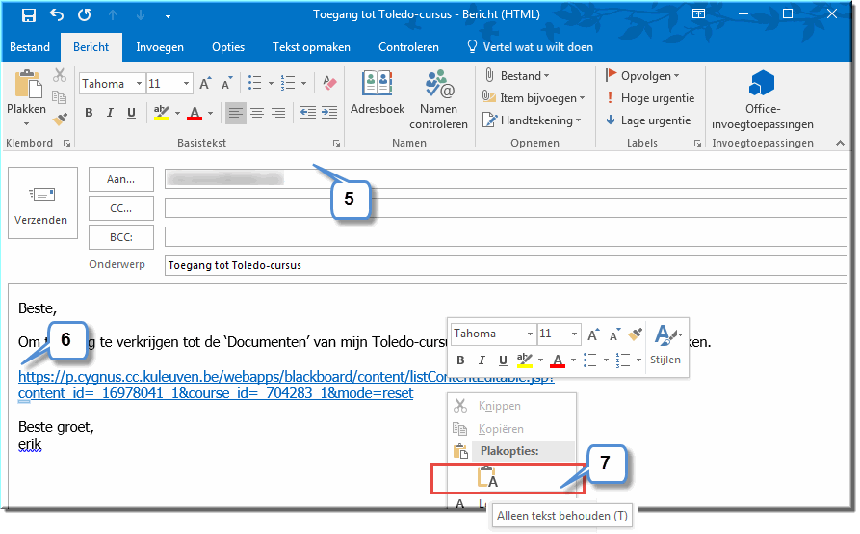Open Stijlen styles in mini toolbar

coord(665,345)
